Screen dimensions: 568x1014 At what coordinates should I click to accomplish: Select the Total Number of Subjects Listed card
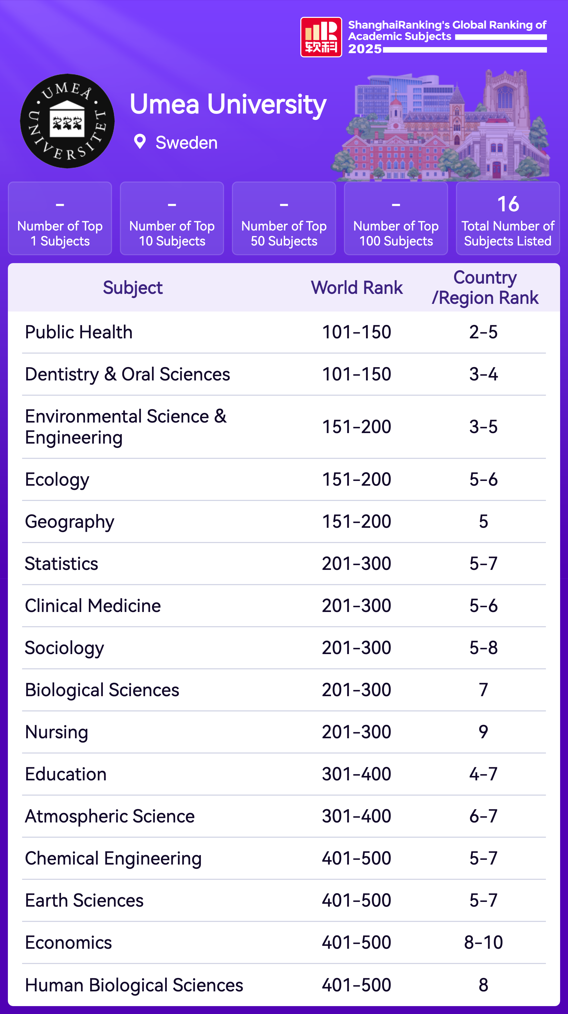pyautogui.click(x=508, y=218)
